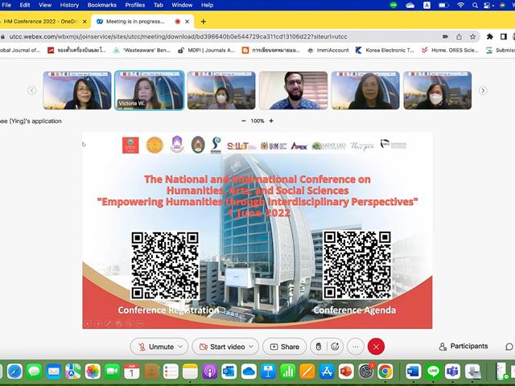Open Podcasts from the Dock

(x=209, y=372)
